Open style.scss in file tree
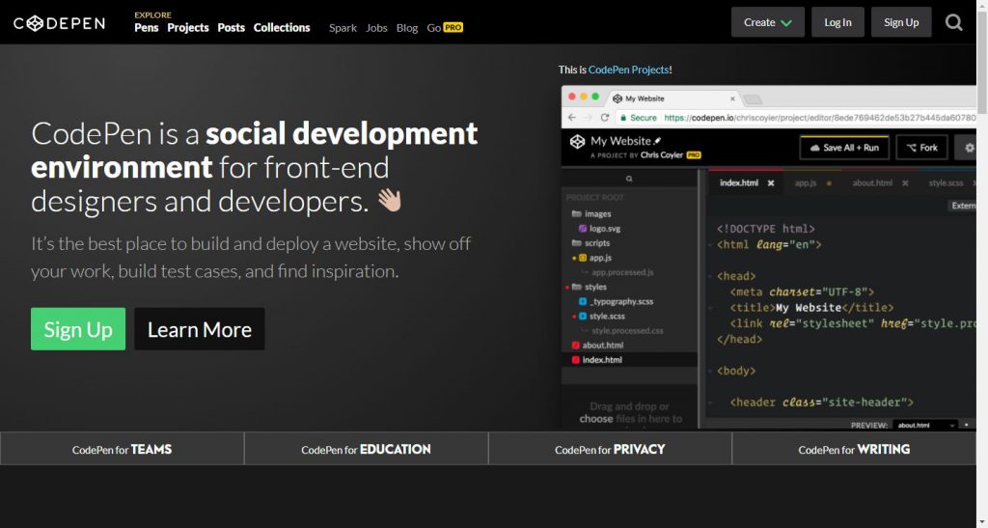 coord(602,316)
